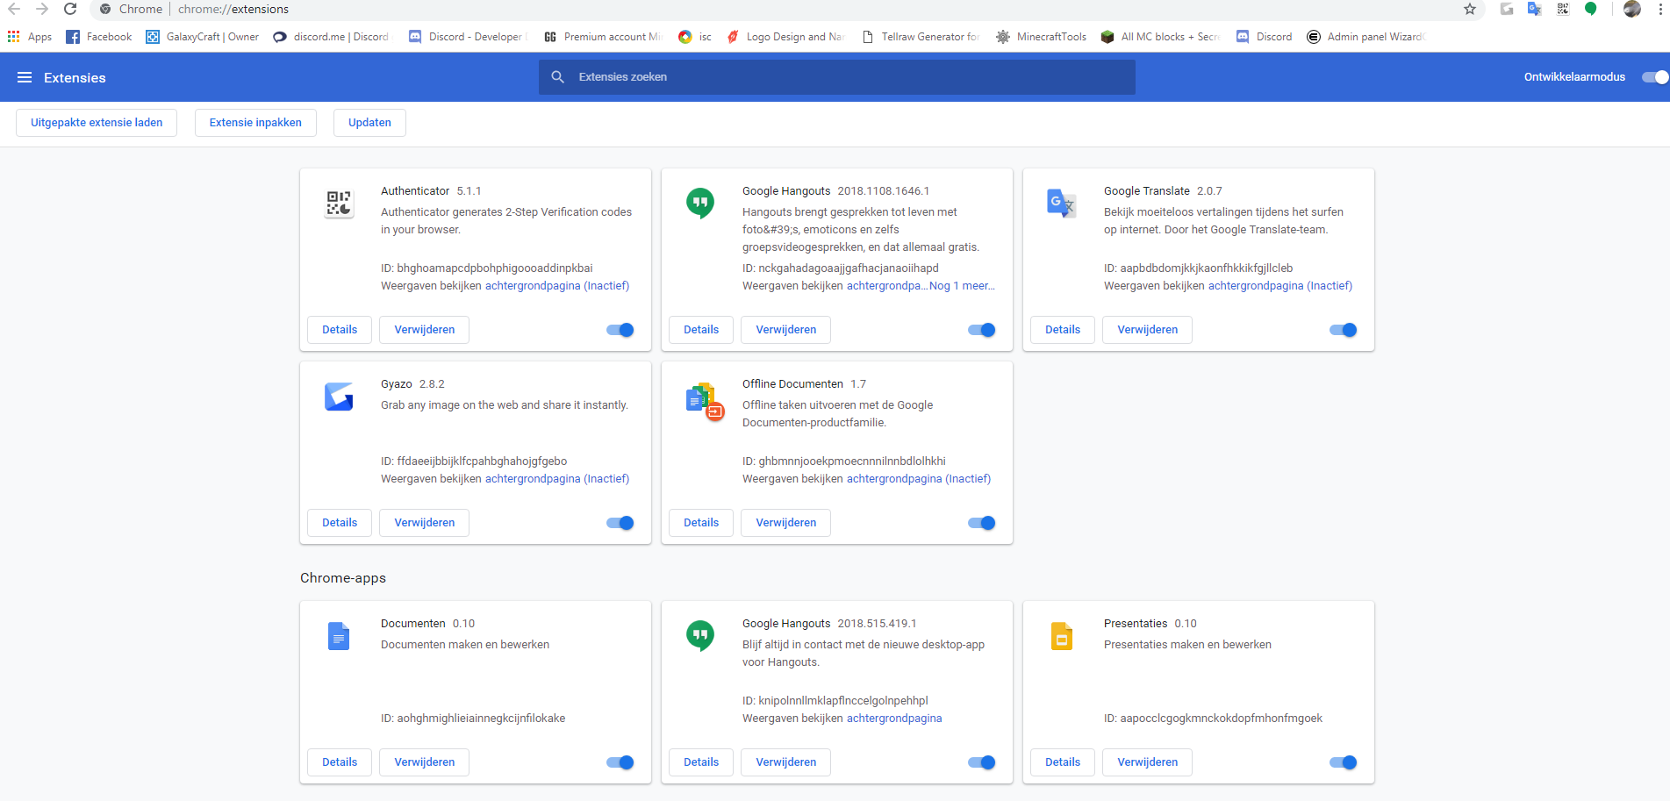Open the Admin panel Wizard bookmark
The width and height of the screenshot is (1670, 801).
[1366, 37]
